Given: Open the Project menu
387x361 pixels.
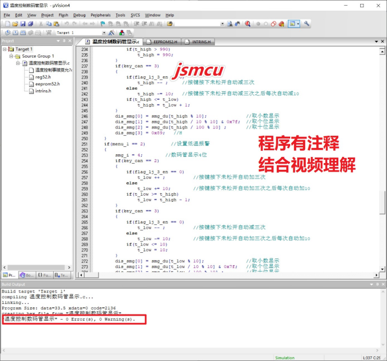Looking at the screenshot, I should [x=47, y=15].
